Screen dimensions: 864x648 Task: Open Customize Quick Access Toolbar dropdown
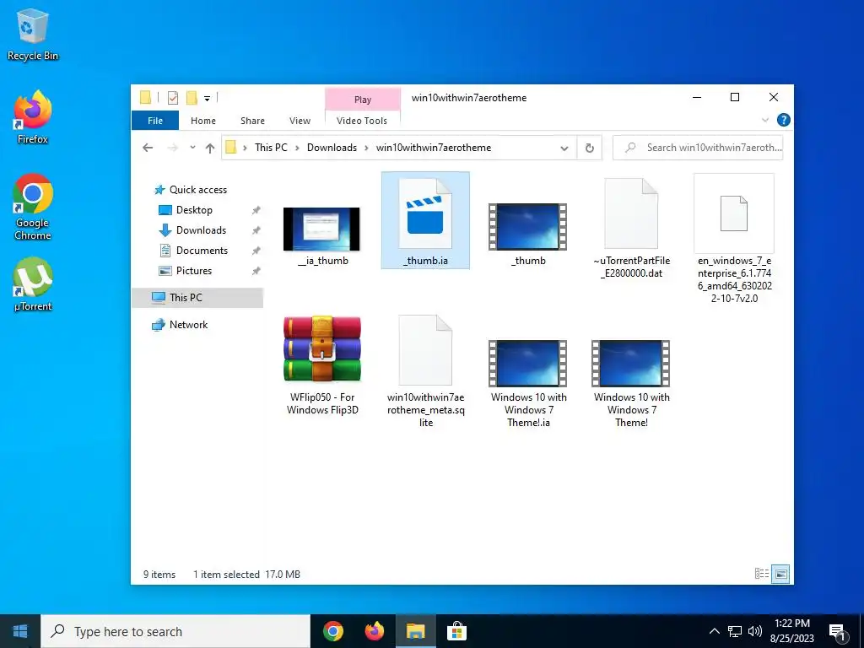pos(208,99)
